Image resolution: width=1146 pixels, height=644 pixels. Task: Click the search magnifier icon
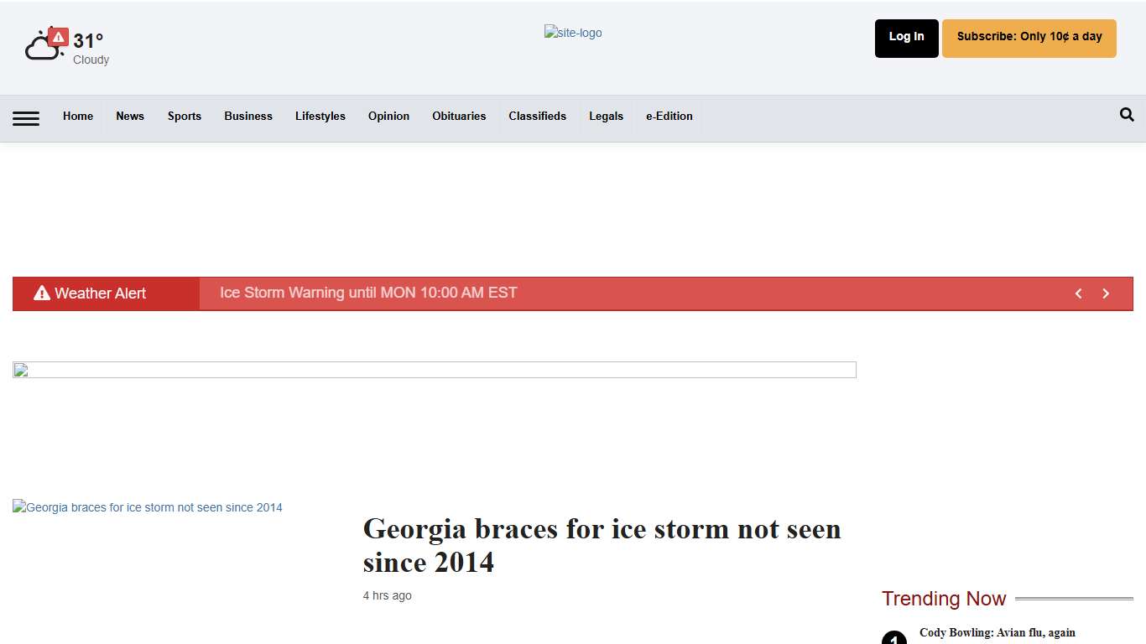coord(1127,115)
